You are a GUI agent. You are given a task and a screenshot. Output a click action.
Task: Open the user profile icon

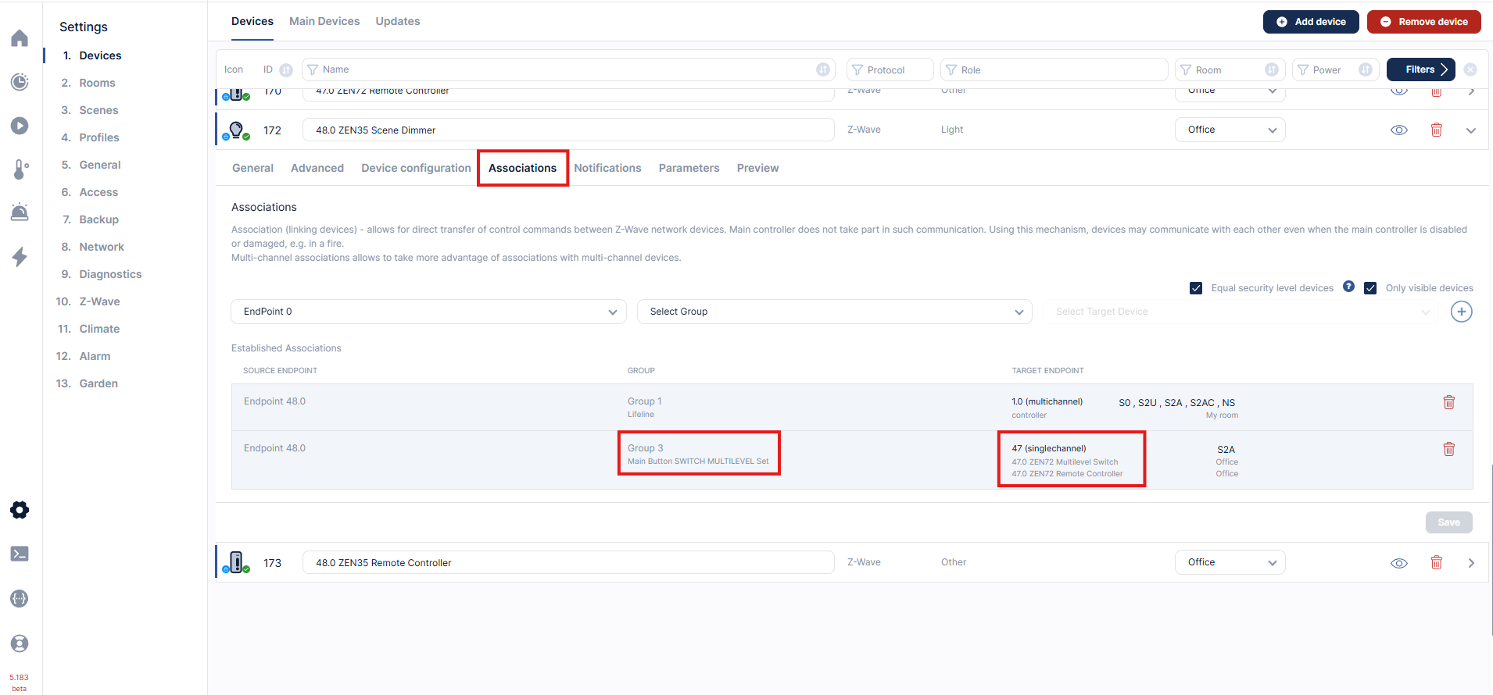click(x=20, y=643)
